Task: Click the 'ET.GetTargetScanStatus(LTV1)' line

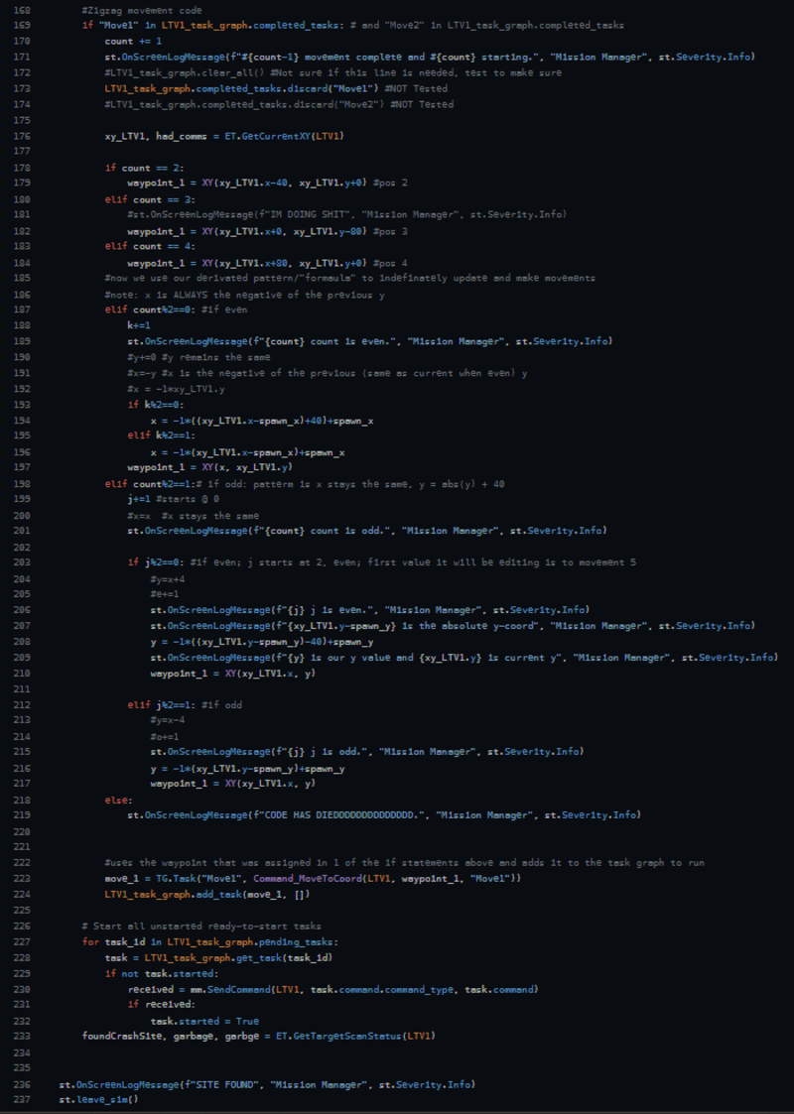Action: 259,1037
